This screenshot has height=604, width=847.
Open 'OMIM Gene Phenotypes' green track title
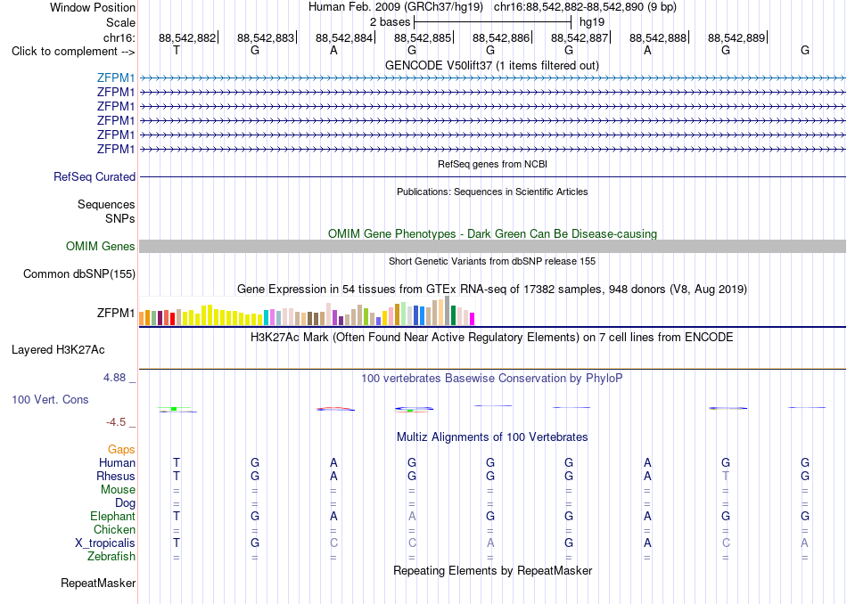coord(492,233)
